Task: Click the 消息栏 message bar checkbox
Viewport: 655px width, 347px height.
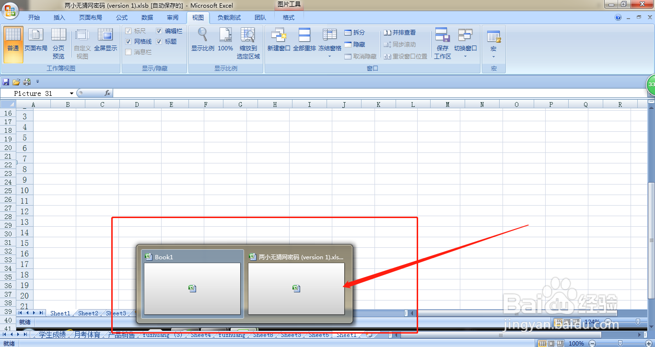Action: click(129, 52)
